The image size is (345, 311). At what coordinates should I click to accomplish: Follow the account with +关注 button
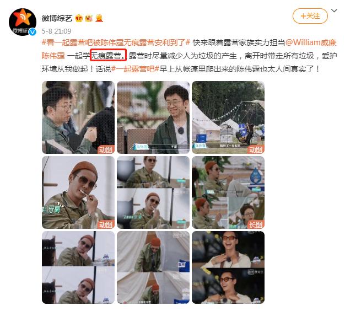coord(310,16)
